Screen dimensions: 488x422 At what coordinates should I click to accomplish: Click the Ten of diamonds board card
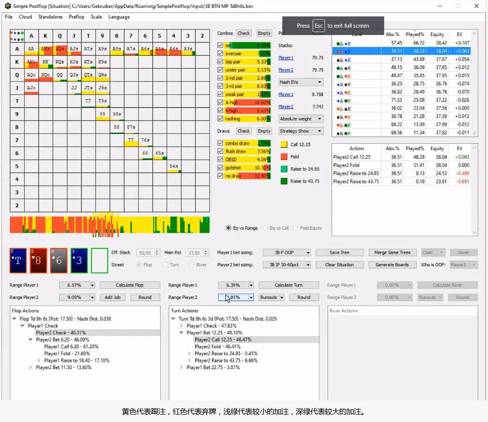tap(18, 260)
